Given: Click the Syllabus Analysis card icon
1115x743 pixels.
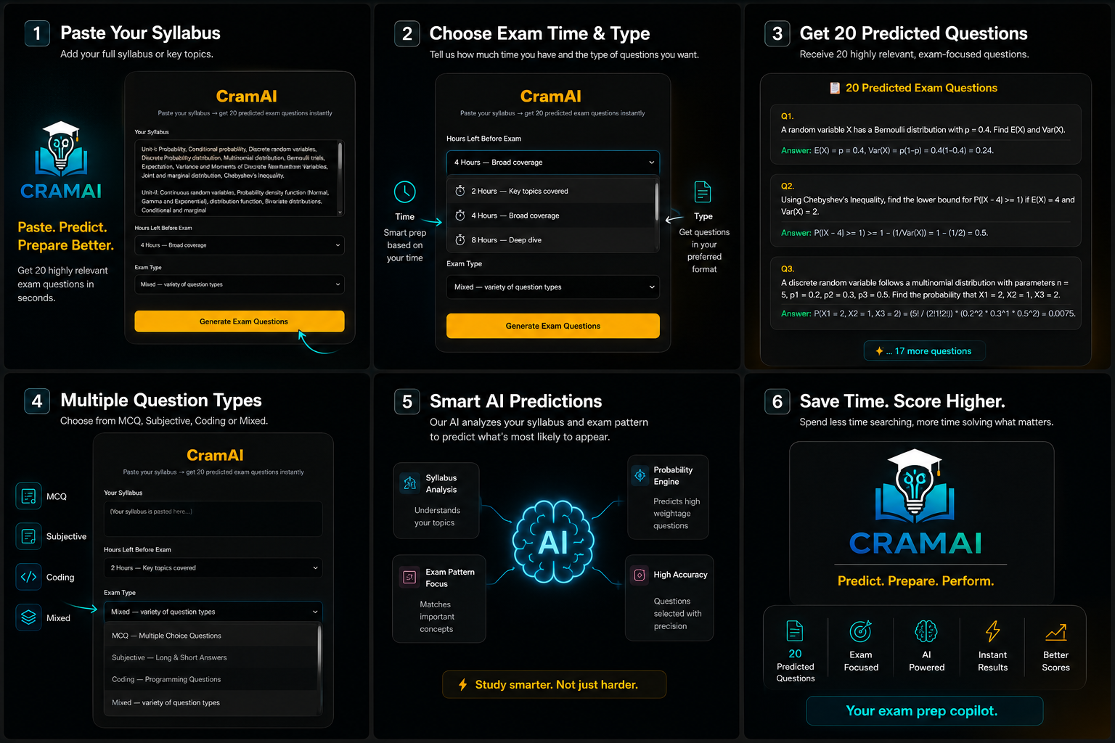Looking at the screenshot, I should (410, 483).
